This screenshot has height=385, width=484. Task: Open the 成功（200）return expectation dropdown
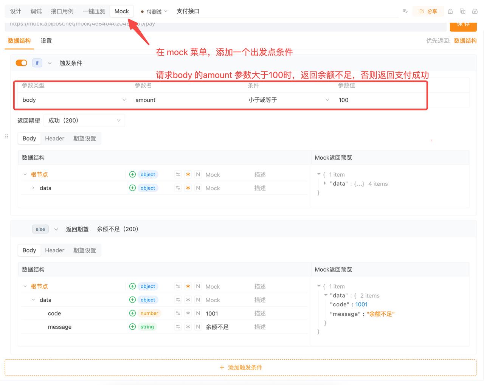pyautogui.click(x=84, y=120)
